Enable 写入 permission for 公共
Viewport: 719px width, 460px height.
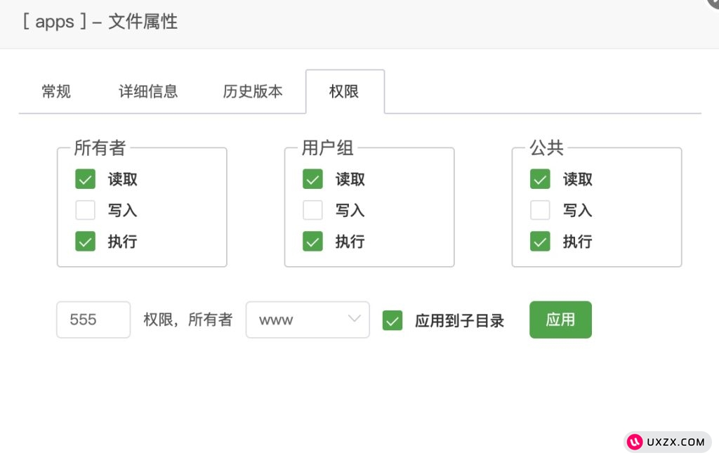coord(540,210)
